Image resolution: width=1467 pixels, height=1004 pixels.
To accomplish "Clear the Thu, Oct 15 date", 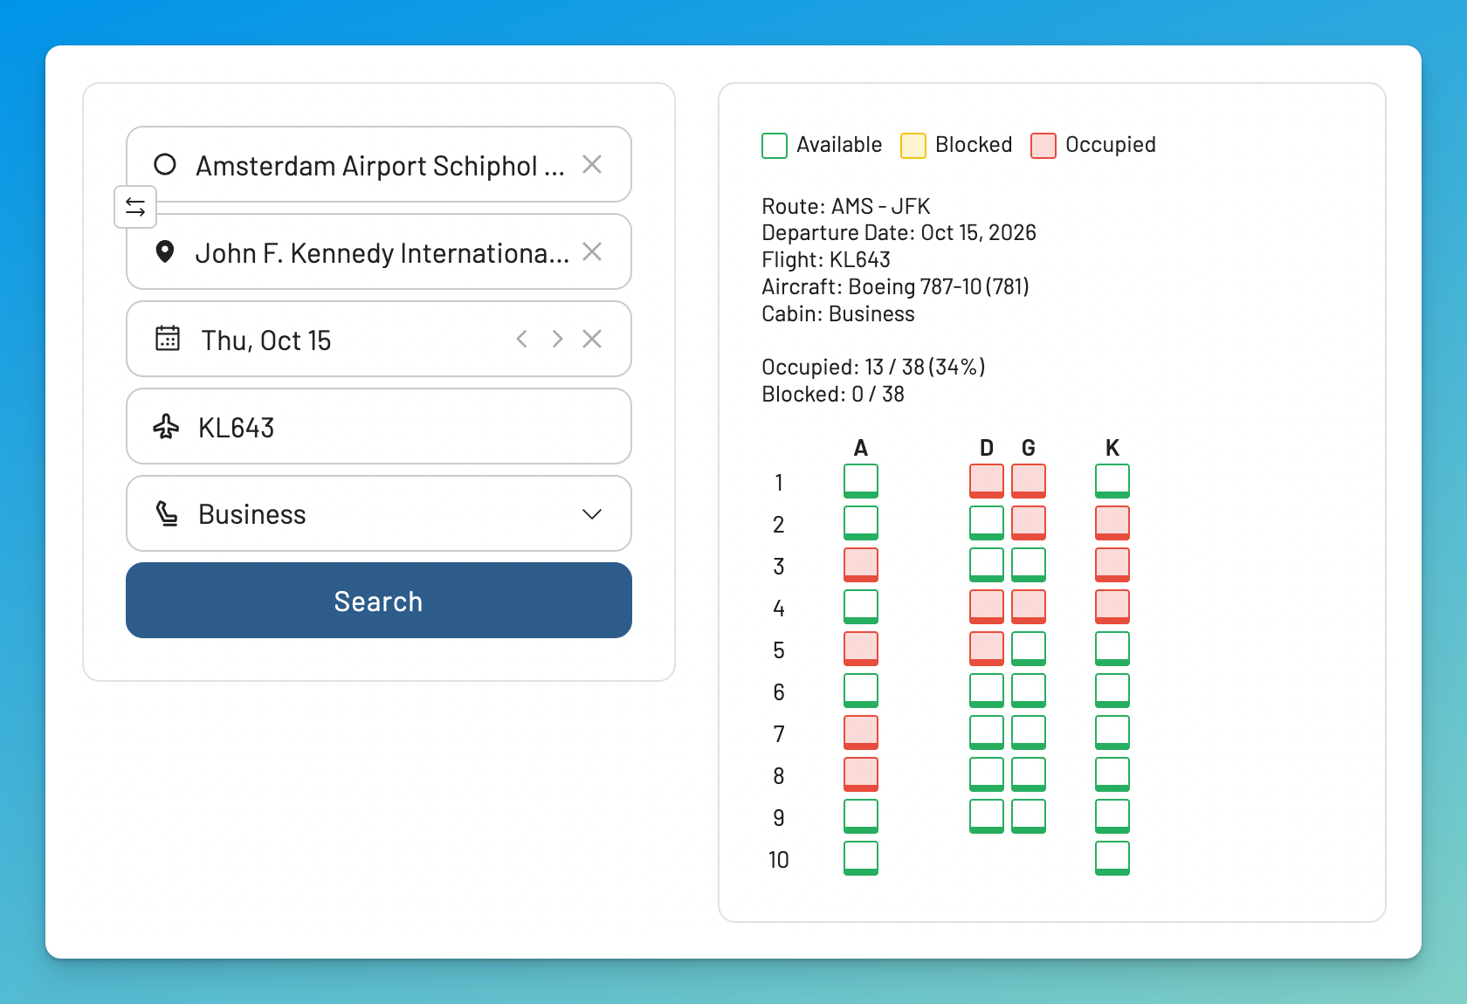I will tap(592, 339).
